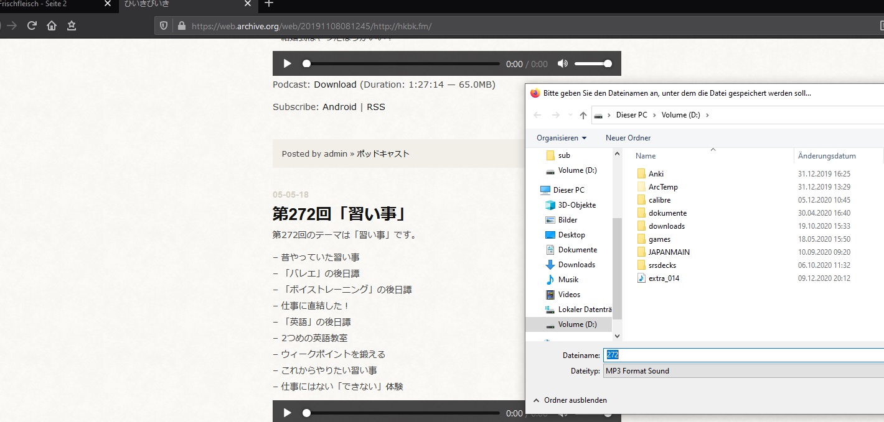
Task: Click the browser home icon
Action: pyautogui.click(x=52, y=25)
